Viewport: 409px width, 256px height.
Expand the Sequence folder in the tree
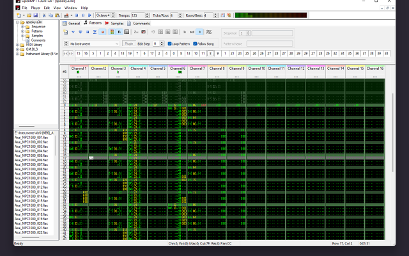tap(22, 27)
